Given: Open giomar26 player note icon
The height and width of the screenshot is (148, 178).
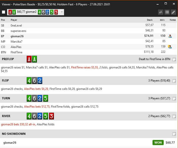Looking at the screenshot, I should point(170,36).
